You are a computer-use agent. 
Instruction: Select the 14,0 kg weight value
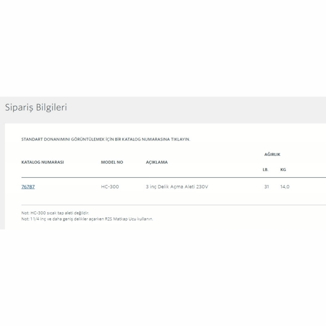coord(285,186)
